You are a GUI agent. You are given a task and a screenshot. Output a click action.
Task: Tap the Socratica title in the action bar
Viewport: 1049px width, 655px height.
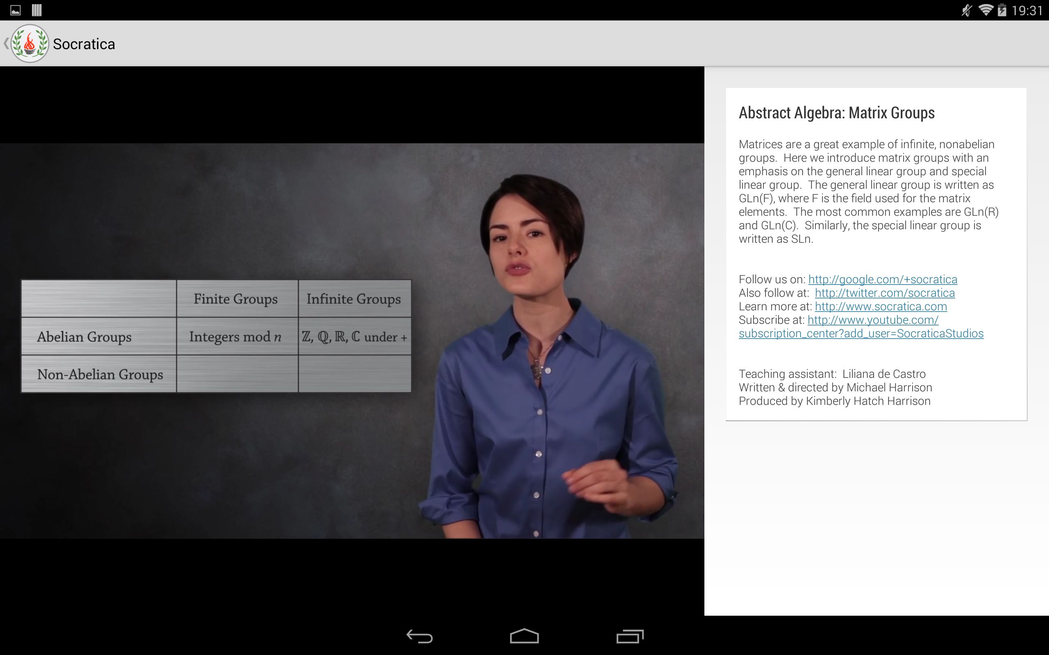[x=84, y=44]
